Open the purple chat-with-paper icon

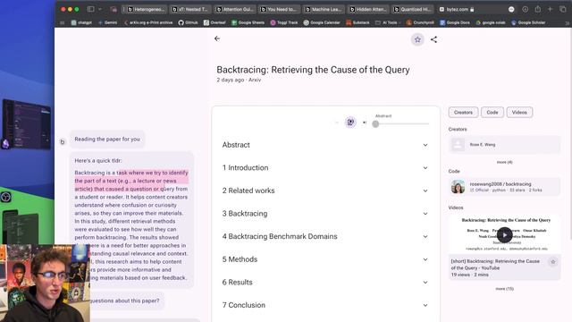pyautogui.click(x=350, y=123)
